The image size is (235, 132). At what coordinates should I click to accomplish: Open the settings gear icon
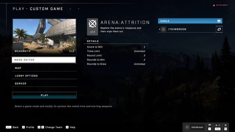(x=225, y=125)
